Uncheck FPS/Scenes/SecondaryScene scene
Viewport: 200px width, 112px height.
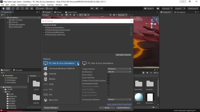pyautogui.click(x=44, y=30)
